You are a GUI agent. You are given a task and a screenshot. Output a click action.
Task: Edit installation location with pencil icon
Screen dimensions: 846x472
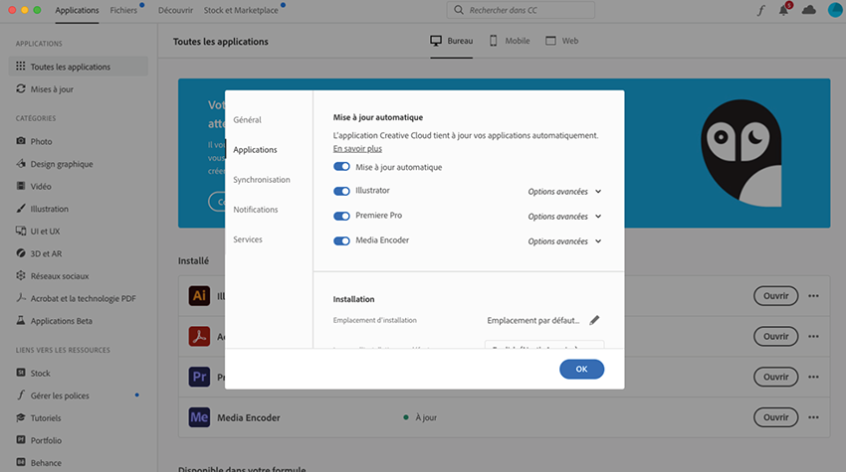click(594, 320)
